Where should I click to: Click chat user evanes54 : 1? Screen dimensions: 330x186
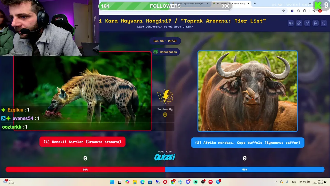[x=20, y=118]
